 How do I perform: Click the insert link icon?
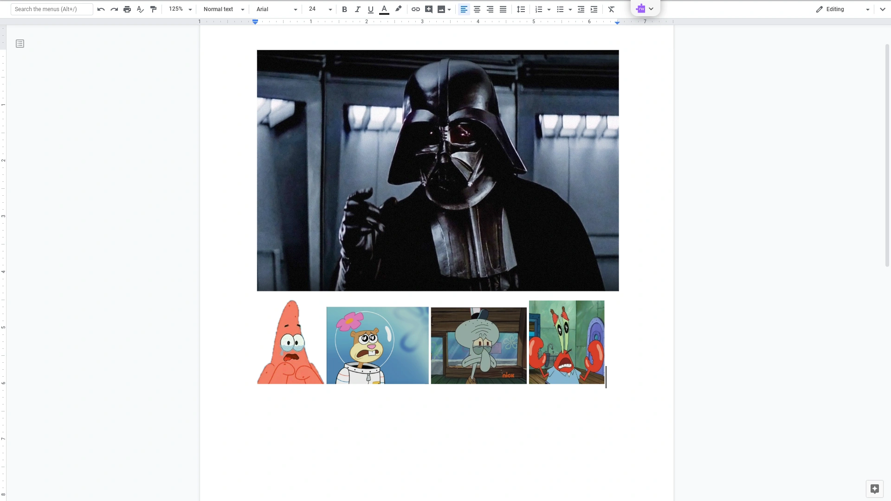[x=416, y=9]
